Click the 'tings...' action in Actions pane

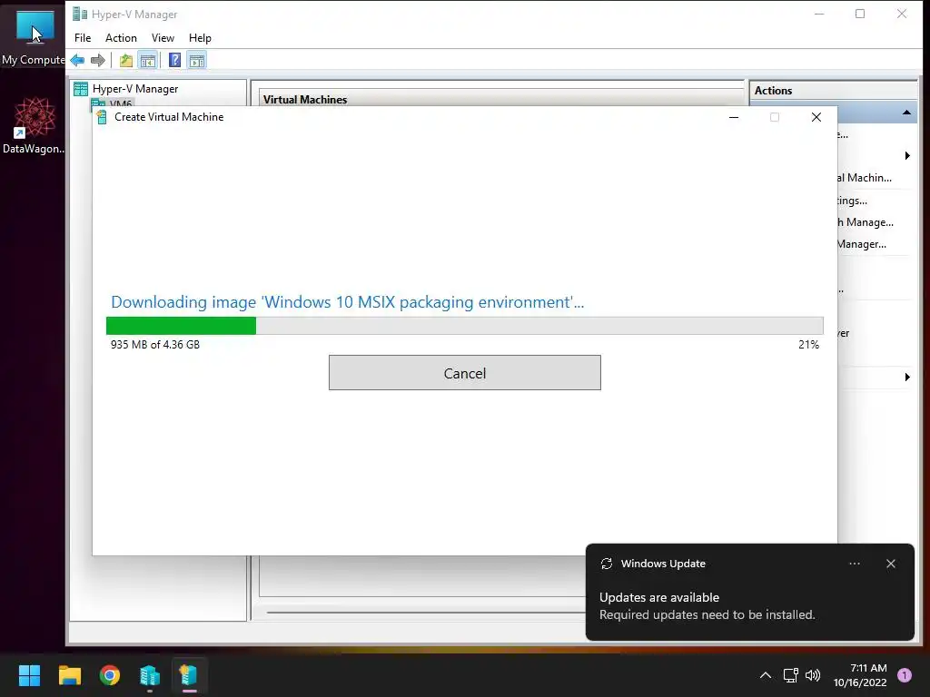[852, 201]
